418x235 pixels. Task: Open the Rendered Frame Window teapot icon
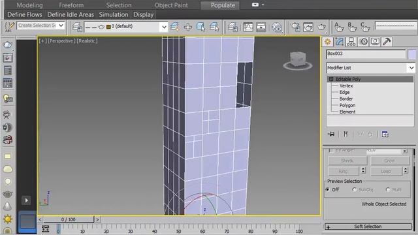308,27
